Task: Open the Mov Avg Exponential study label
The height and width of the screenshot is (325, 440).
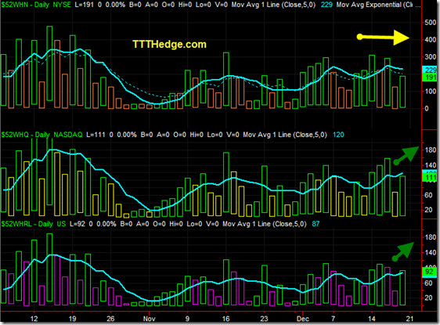Action: [374, 5]
